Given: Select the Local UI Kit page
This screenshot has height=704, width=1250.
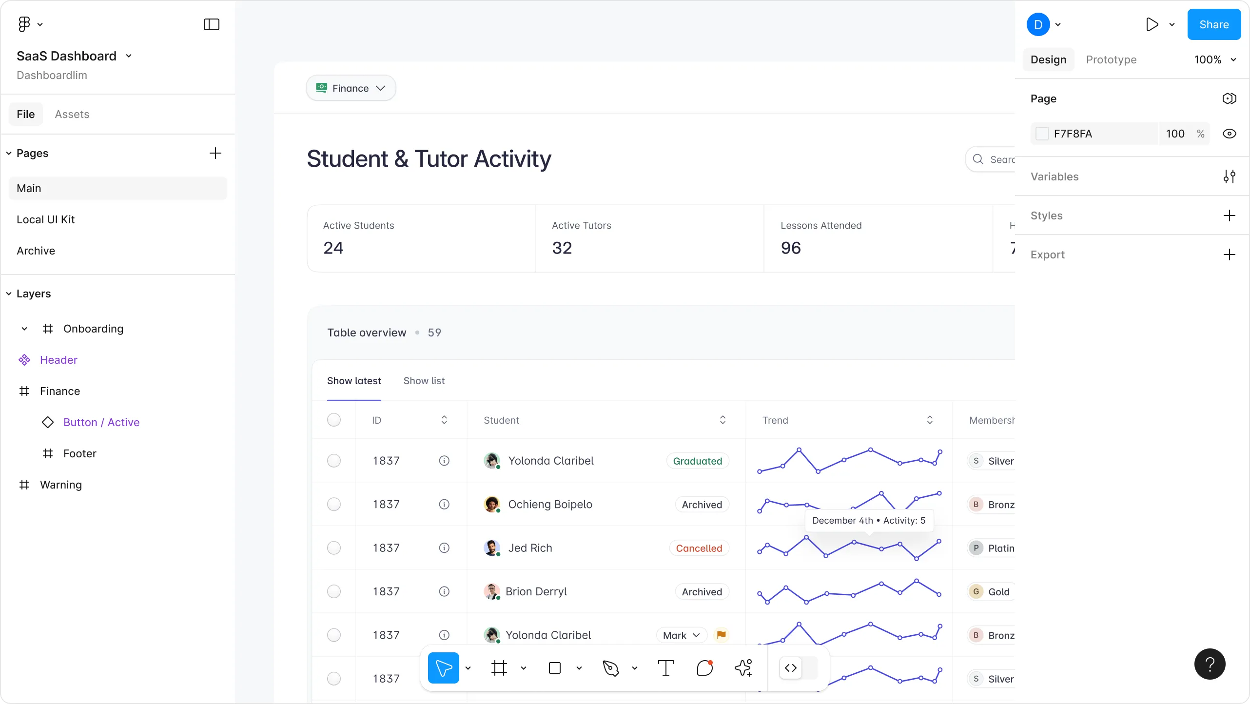Looking at the screenshot, I should [x=46, y=219].
